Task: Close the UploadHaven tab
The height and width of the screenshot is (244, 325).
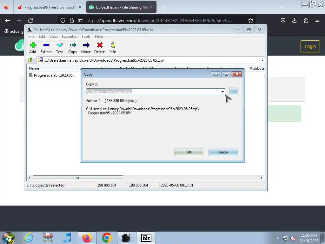Action: click(x=151, y=7)
